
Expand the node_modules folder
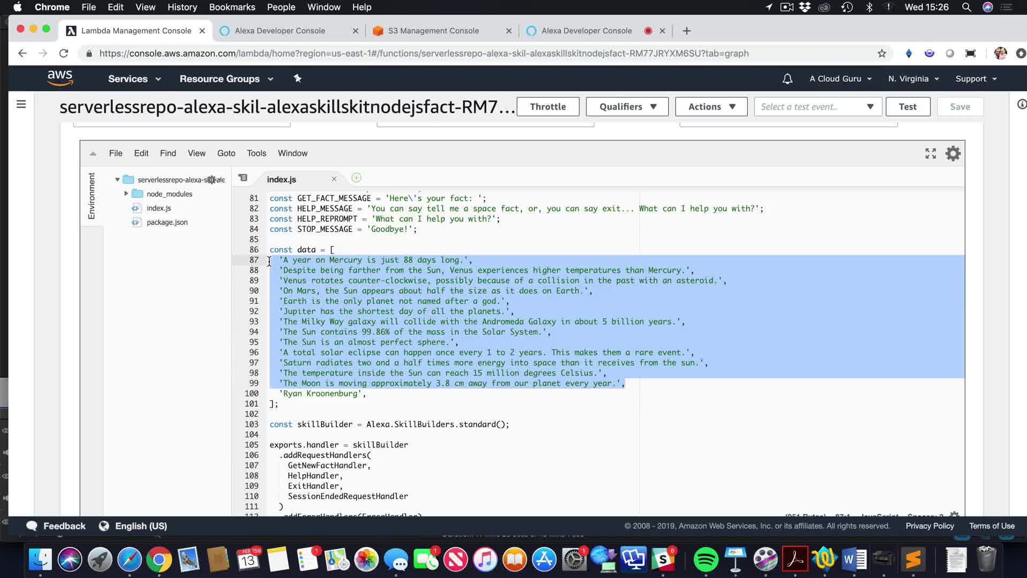point(126,194)
